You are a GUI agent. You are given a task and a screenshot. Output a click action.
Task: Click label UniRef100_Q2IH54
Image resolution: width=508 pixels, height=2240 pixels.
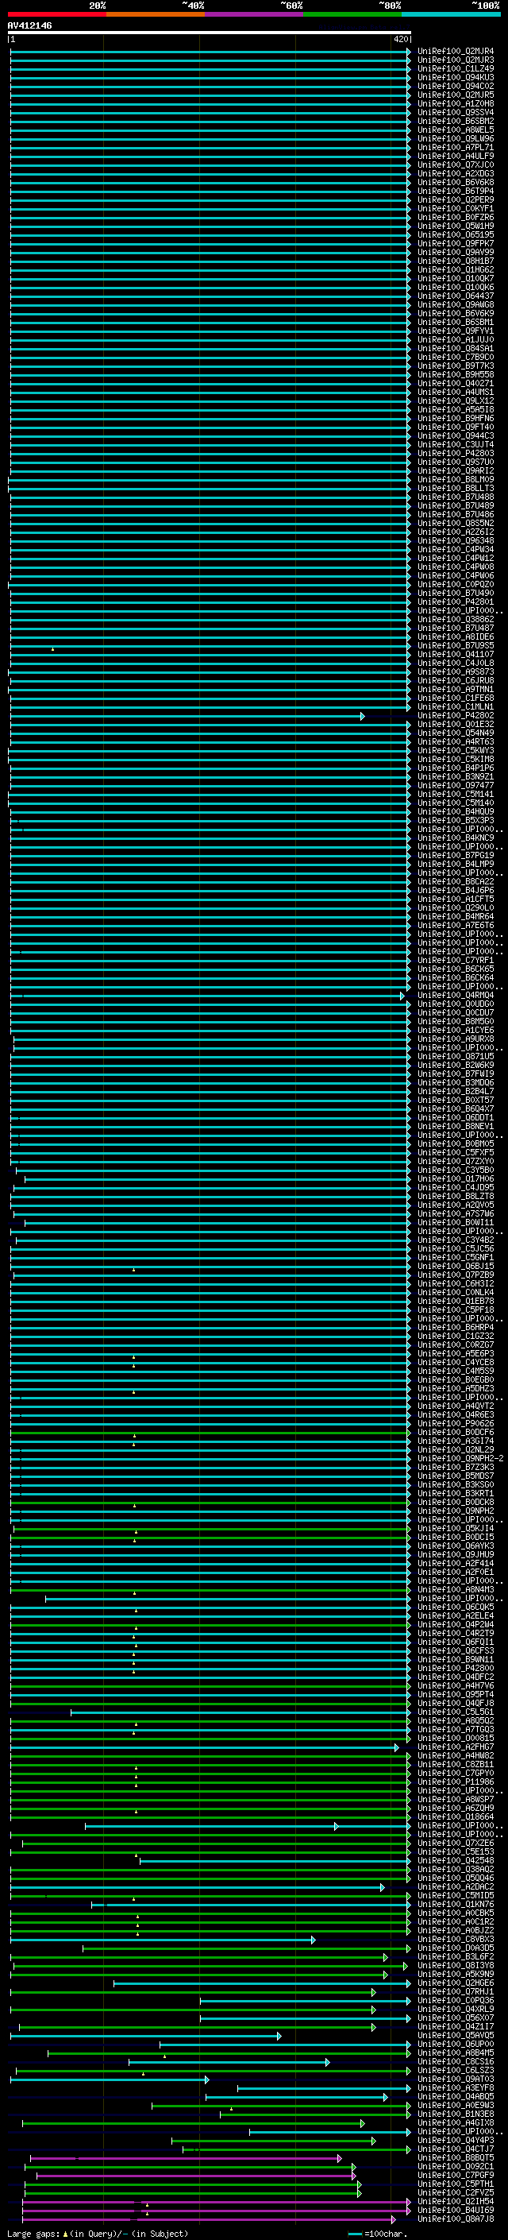coord(456,2201)
